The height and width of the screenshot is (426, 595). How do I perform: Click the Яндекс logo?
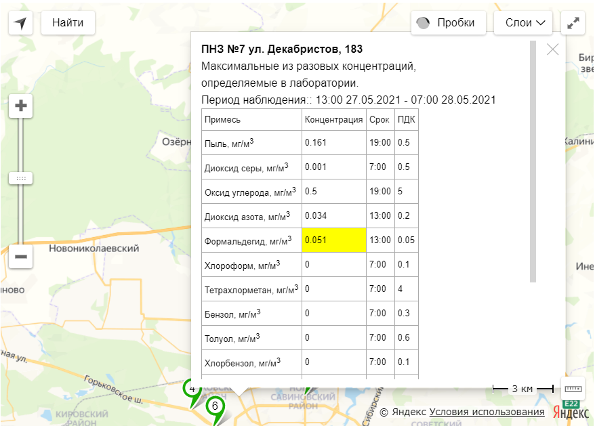coord(570,411)
